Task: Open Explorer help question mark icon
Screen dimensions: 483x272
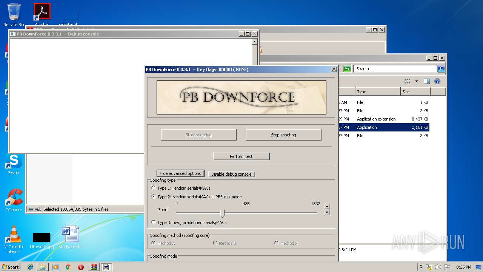Action: click(x=437, y=81)
